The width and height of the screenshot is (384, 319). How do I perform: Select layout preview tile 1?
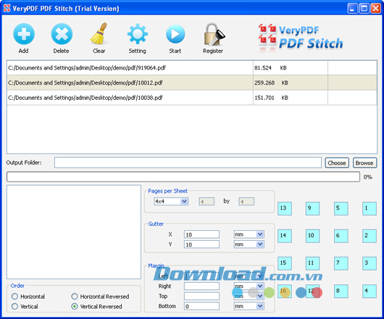[370, 208]
